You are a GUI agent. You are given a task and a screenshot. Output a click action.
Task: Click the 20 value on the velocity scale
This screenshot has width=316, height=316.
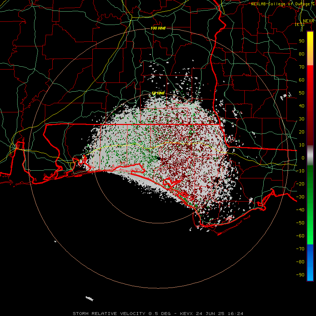click(x=302, y=132)
